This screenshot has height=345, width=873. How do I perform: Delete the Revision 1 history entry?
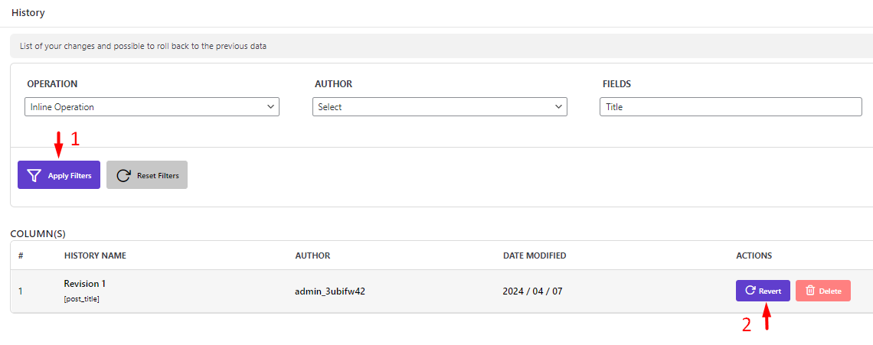point(823,291)
